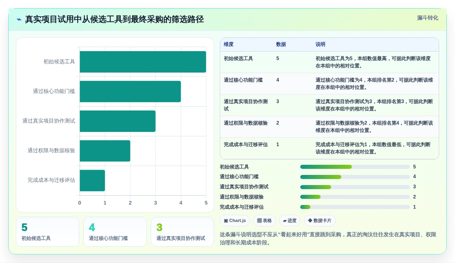Select the Chart.js chip
The image size is (455, 263).
coord(235,221)
